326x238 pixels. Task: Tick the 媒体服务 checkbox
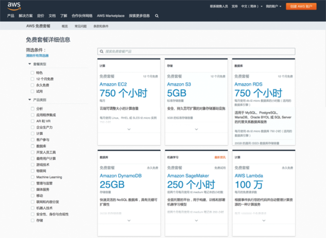click(32, 190)
